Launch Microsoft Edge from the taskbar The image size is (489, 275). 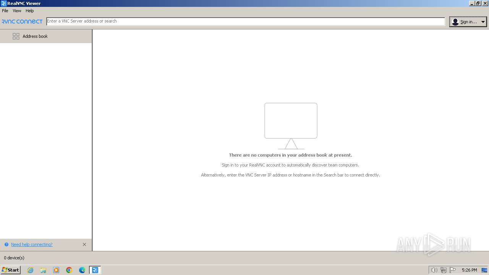click(x=82, y=270)
